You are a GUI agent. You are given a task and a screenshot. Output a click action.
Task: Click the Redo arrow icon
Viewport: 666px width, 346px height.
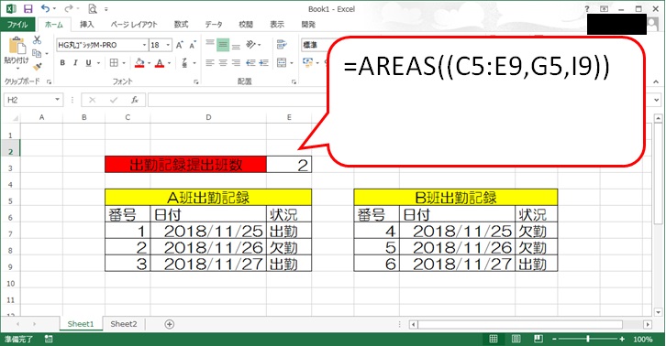[69, 9]
